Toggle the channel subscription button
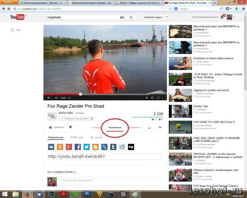 [x=76, y=118]
